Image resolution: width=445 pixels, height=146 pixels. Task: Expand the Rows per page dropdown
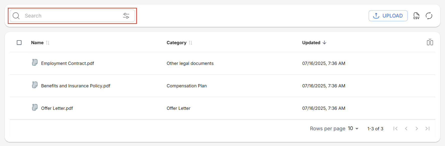point(353,129)
